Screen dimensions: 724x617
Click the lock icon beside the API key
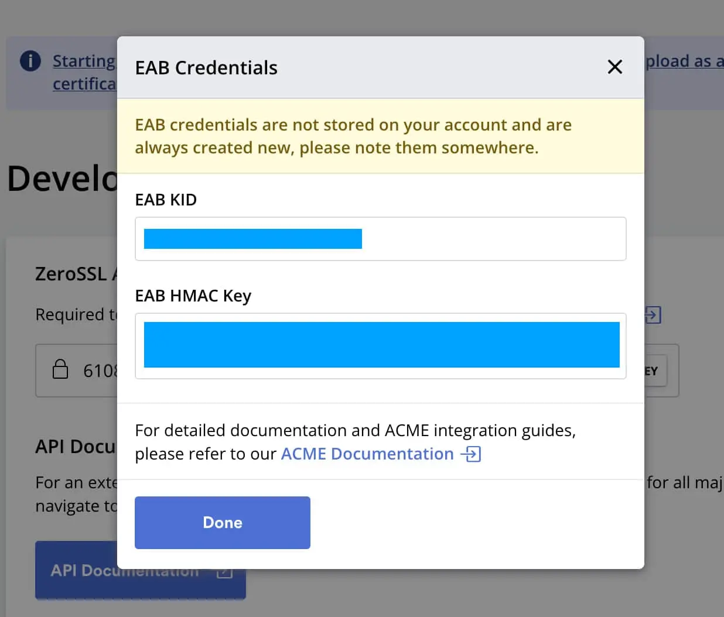(60, 370)
